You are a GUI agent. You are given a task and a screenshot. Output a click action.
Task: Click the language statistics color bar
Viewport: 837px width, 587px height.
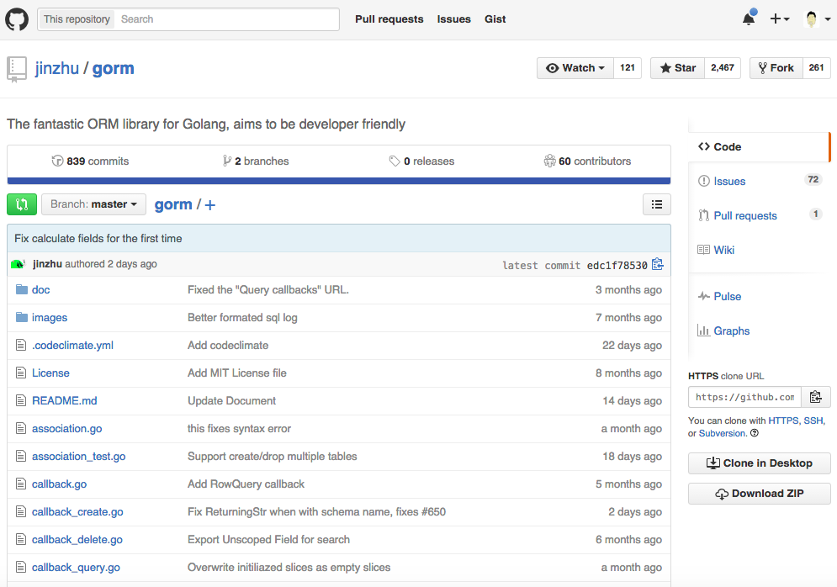click(x=339, y=181)
